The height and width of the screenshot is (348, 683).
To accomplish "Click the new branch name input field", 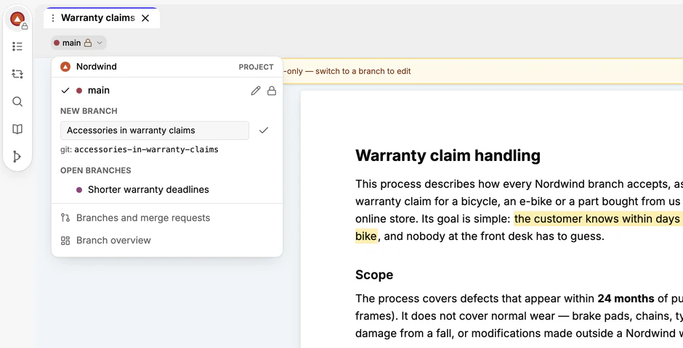I will 155,130.
